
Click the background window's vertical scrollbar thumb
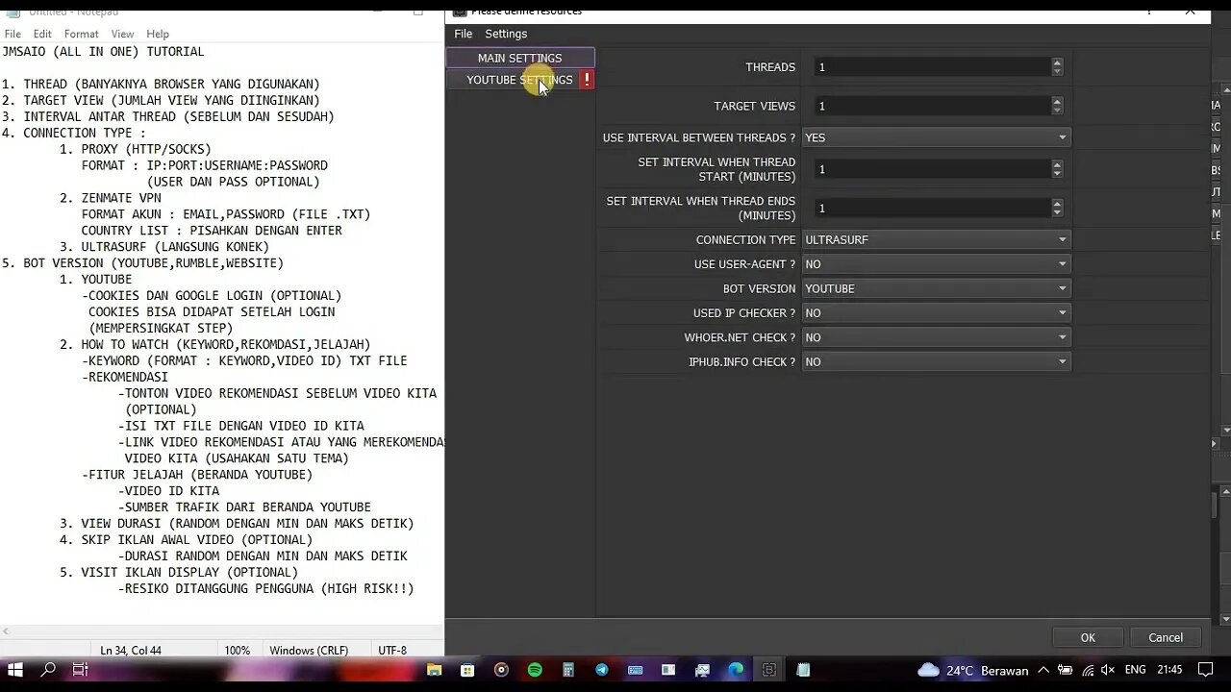[x=1216, y=505]
